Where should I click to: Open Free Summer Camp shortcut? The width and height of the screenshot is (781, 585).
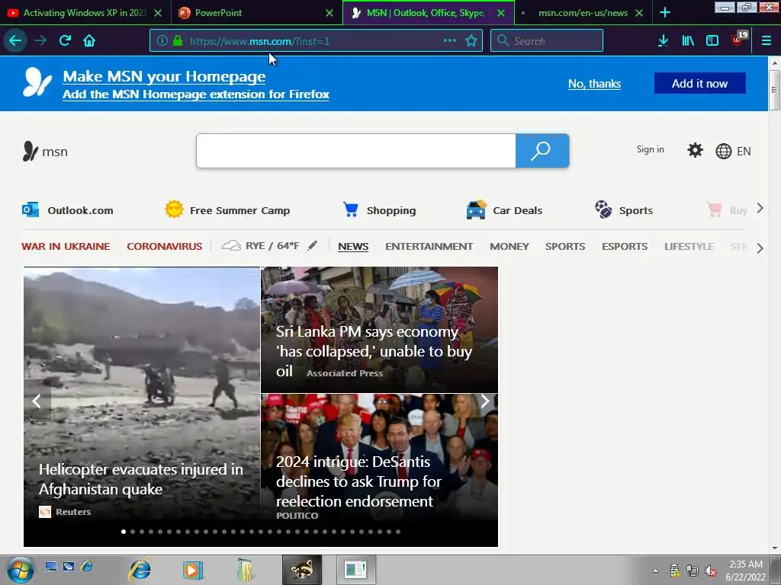point(227,210)
